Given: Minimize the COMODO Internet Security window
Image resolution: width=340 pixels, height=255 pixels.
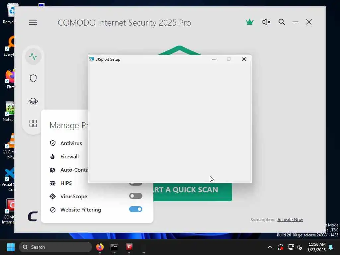Looking at the screenshot, I should [295, 22].
